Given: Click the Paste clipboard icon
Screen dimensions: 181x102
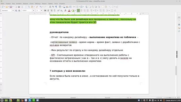Looking at the screenshot, I should pos(32,7).
